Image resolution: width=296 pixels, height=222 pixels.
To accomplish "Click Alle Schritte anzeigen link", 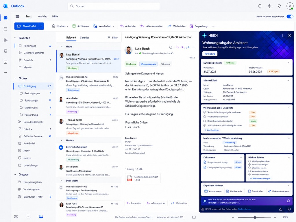I will point(260,178).
